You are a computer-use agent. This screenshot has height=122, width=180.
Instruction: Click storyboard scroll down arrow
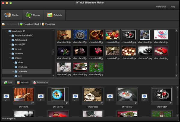click(x=177, y=115)
